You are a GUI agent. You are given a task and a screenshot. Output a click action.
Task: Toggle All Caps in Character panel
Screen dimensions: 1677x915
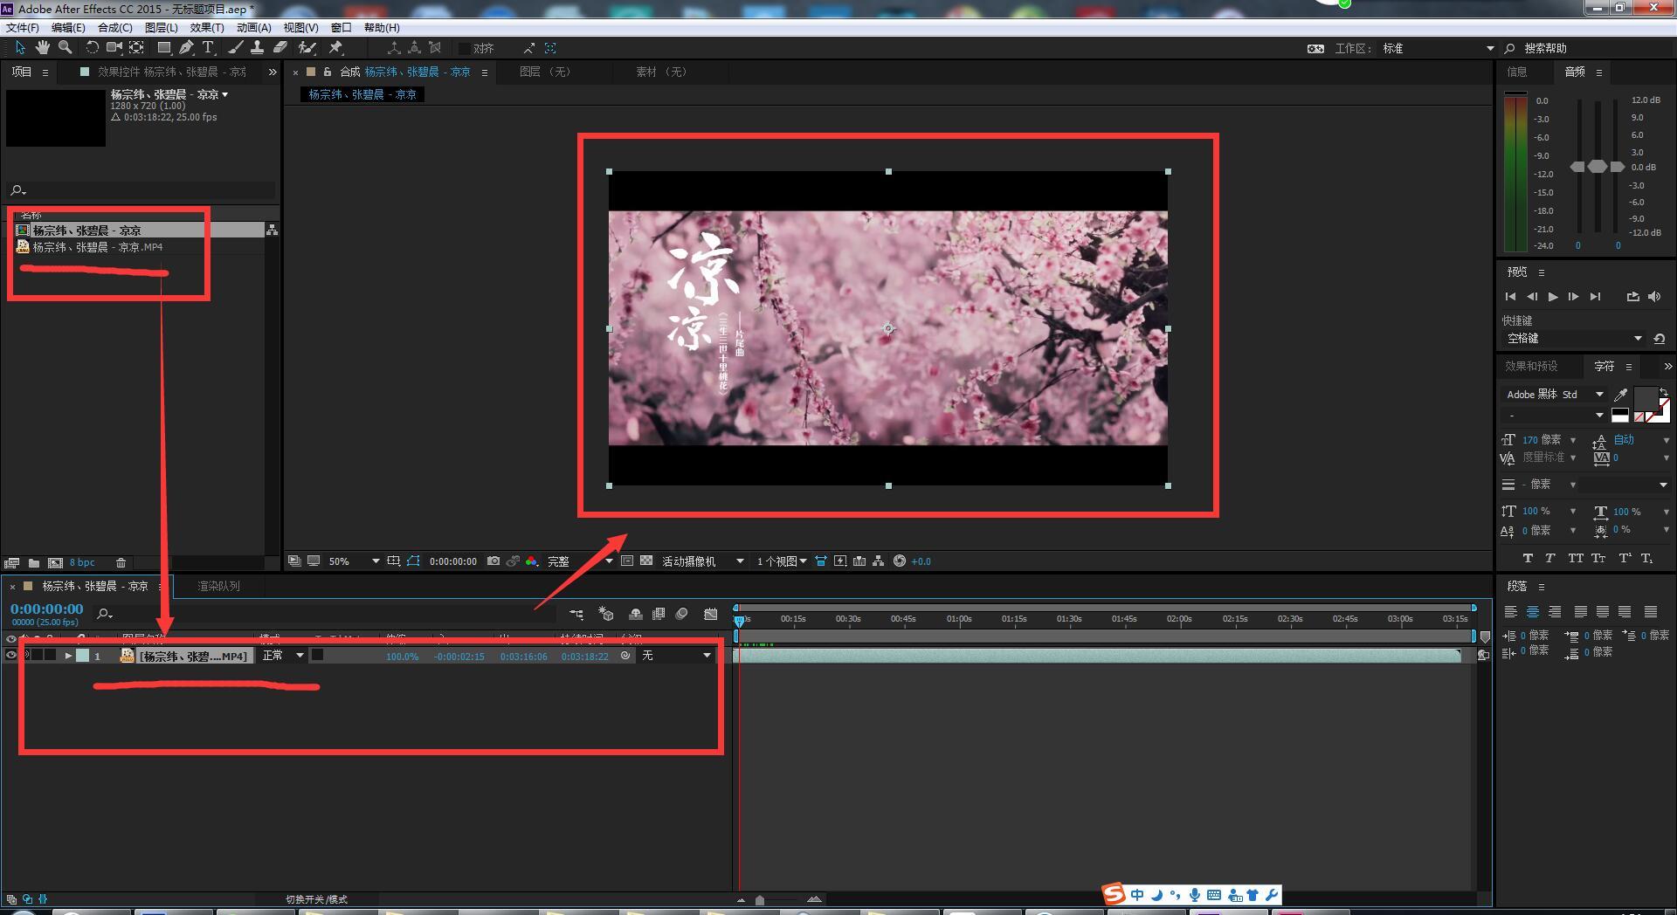[1576, 558]
